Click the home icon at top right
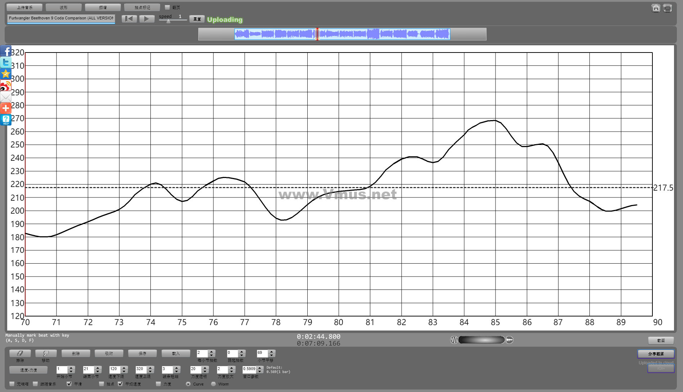 (656, 8)
